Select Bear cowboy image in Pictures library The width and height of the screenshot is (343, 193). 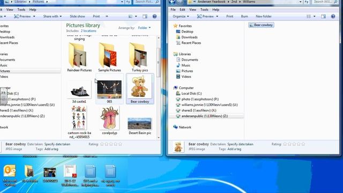tap(140, 88)
